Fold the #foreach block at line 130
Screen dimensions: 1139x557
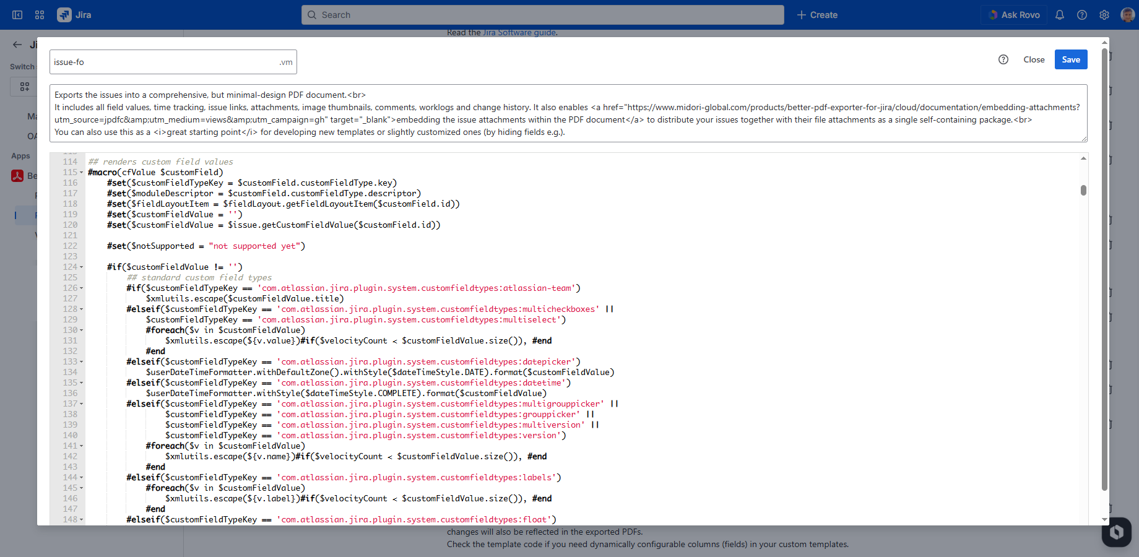[x=82, y=330]
